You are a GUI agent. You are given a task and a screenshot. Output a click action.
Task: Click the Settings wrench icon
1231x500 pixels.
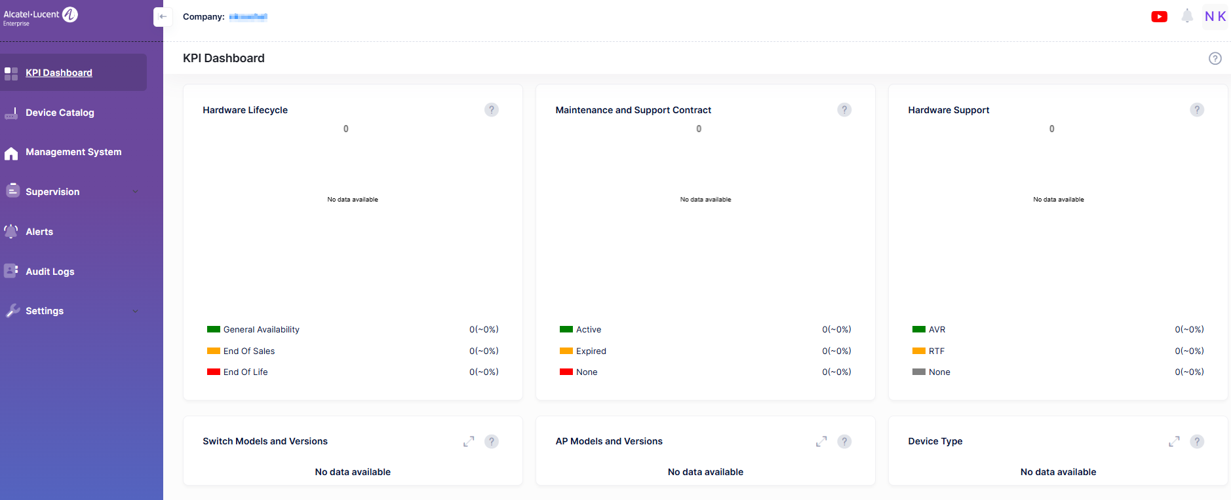(x=12, y=311)
